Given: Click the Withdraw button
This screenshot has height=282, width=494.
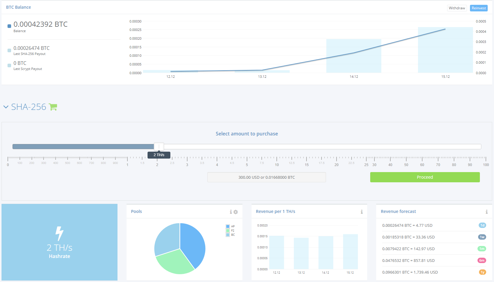Looking at the screenshot, I should [457, 8].
